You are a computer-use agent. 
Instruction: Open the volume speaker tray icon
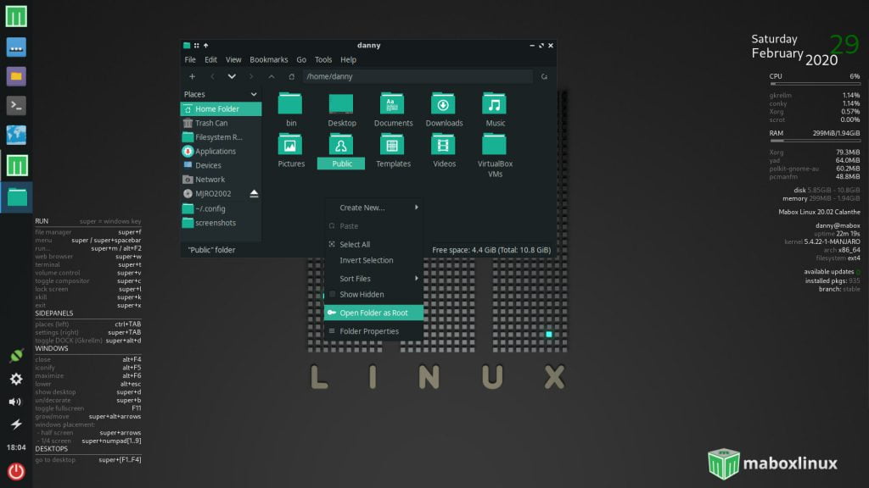(x=15, y=402)
